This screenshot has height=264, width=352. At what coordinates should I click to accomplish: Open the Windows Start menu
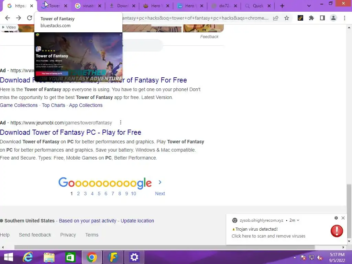pos(9,257)
